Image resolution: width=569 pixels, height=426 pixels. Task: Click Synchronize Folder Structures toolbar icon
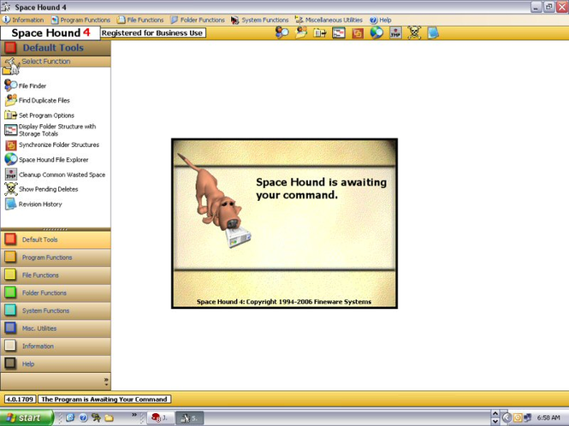[358, 33]
